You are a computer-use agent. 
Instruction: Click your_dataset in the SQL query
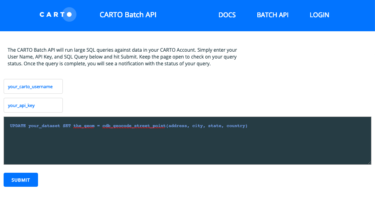click(x=44, y=126)
